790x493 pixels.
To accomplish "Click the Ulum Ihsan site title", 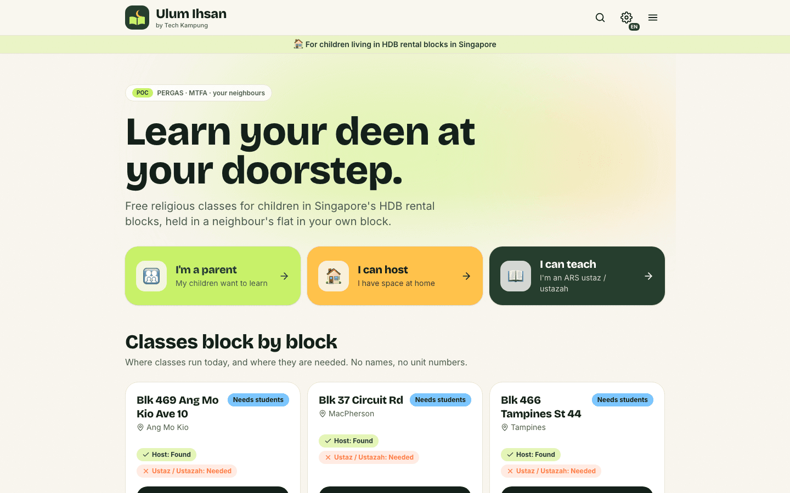I will (191, 14).
